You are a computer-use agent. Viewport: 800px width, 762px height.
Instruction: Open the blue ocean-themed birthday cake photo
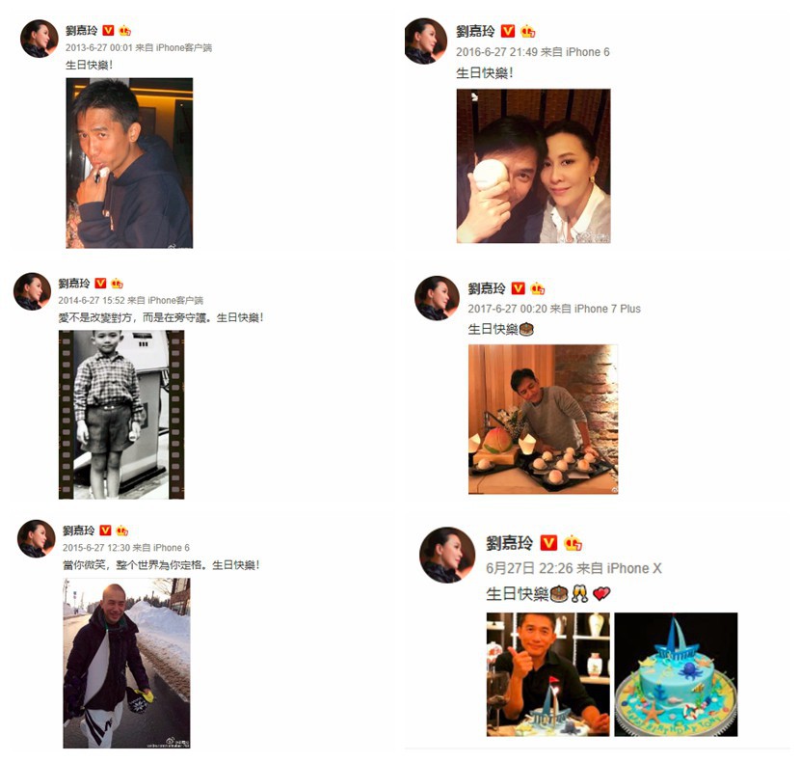point(676,674)
